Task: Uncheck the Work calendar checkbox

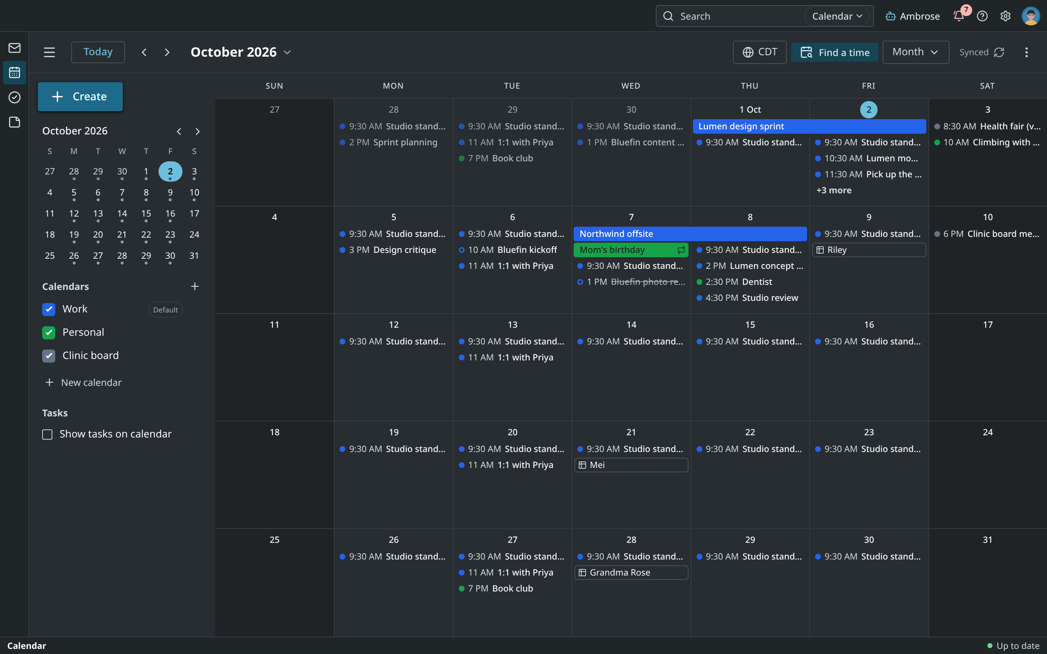Action: point(48,309)
